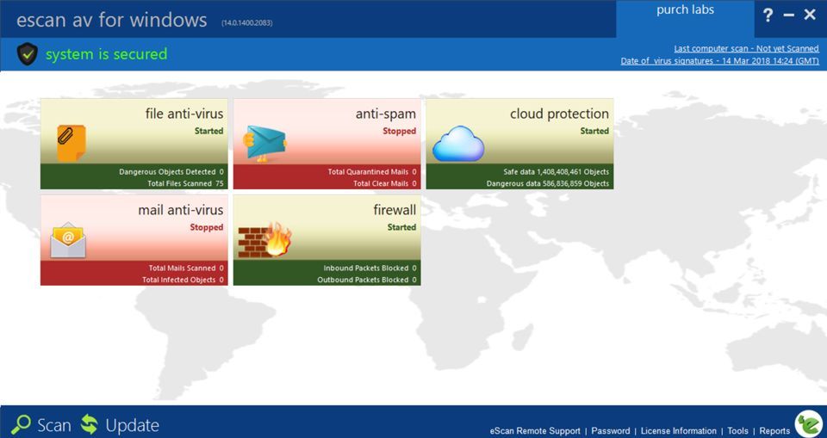Click the Started status of cloud protection

594,132
